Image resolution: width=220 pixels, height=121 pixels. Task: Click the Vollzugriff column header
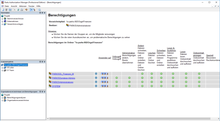(117, 56)
